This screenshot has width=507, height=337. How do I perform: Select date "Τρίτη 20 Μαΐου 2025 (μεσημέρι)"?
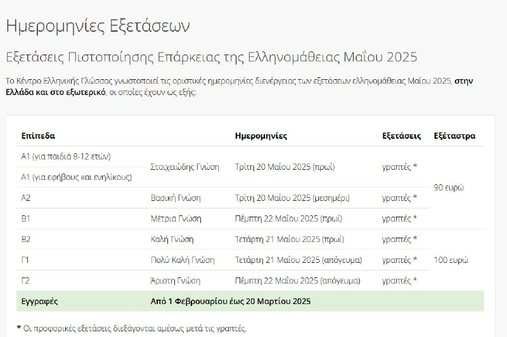(x=292, y=198)
